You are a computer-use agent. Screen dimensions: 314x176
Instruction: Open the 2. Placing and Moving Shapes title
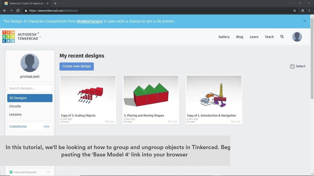pos(144,115)
